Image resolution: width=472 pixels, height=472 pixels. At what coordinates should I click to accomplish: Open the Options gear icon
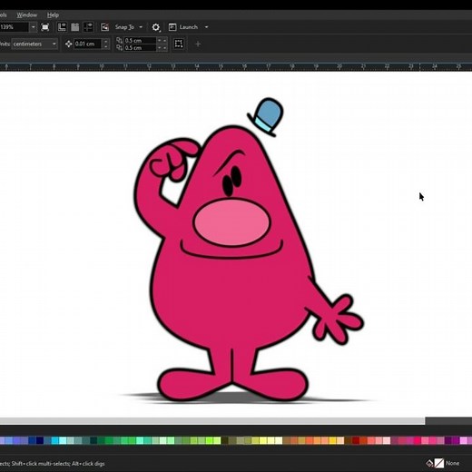click(x=156, y=27)
